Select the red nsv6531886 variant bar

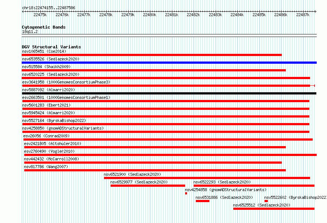coord(202,201)
